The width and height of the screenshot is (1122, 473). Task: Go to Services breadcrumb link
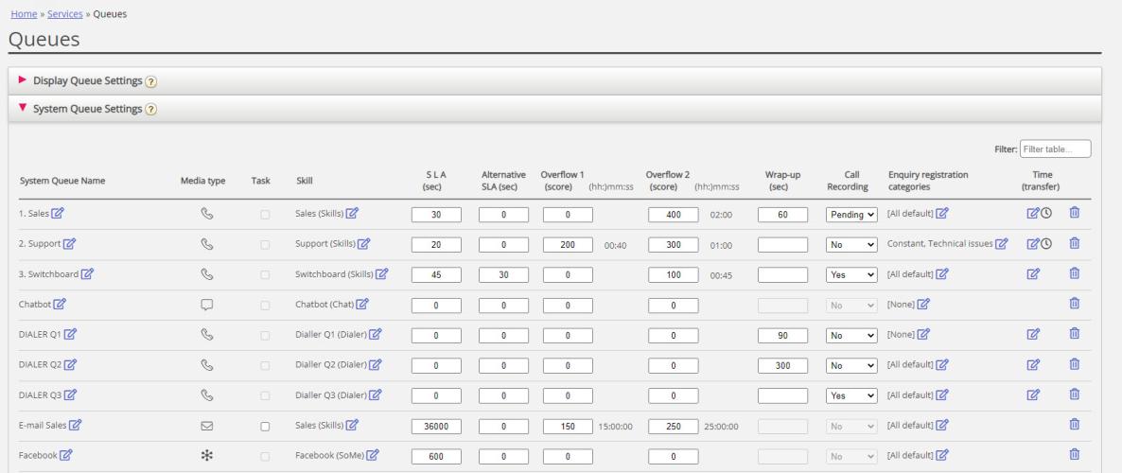pyautogui.click(x=65, y=13)
